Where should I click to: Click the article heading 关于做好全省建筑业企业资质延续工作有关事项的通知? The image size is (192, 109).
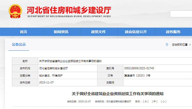click(x=118, y=94)
